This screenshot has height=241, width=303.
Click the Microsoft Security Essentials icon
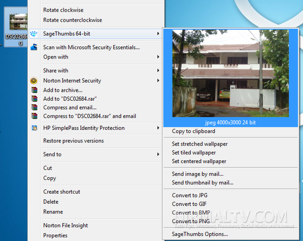[x=34, y=47]
